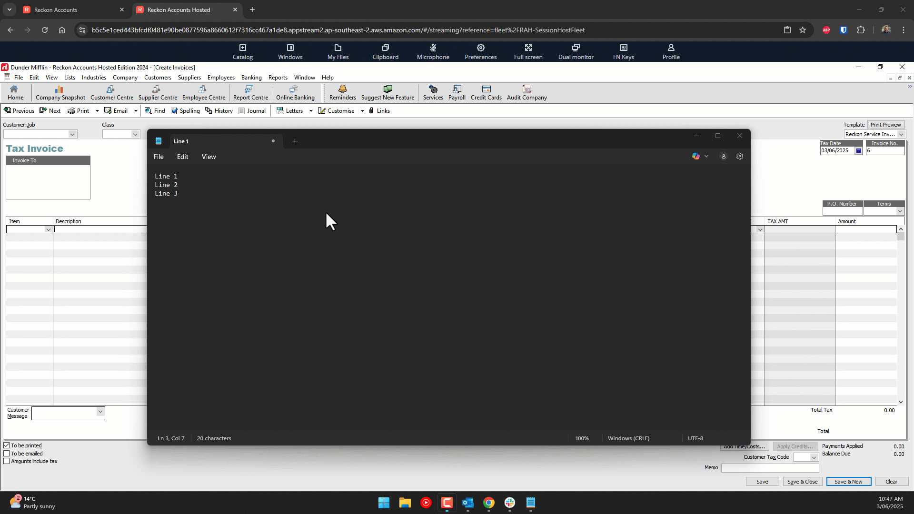The width and height of the screenshot is (914, 514).
Task: Open the Lists menu in Reckon
Action: click(70, 78)
